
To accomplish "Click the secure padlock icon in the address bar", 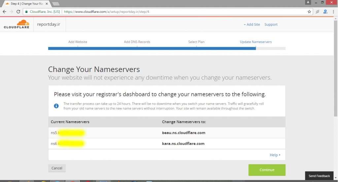I will point(26,12).
